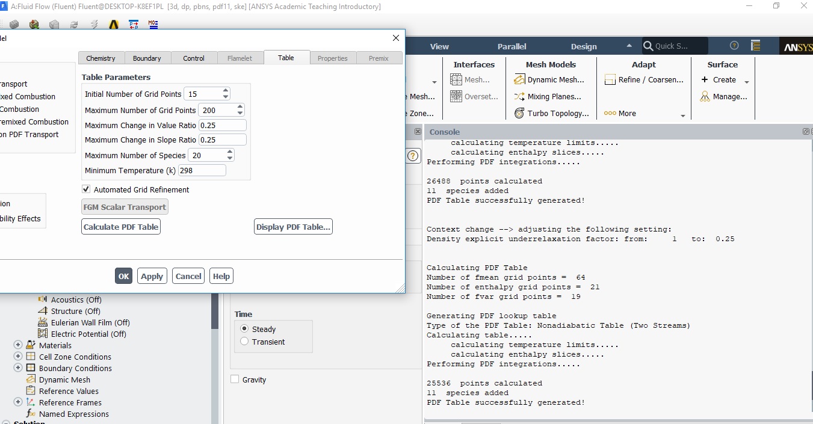The width and height of the screenshot is (813, 424).
Task: Click the red-blue P arrows toolbar icon
Action: [134, 25]
